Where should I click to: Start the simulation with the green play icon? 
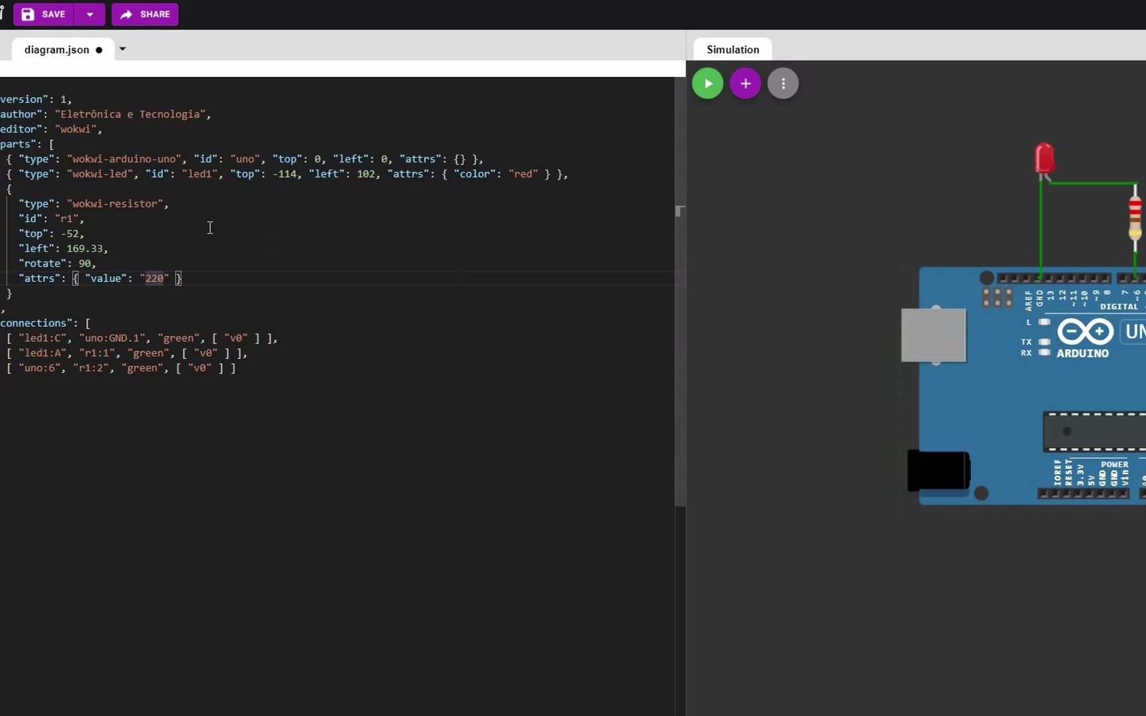(706, 83)
